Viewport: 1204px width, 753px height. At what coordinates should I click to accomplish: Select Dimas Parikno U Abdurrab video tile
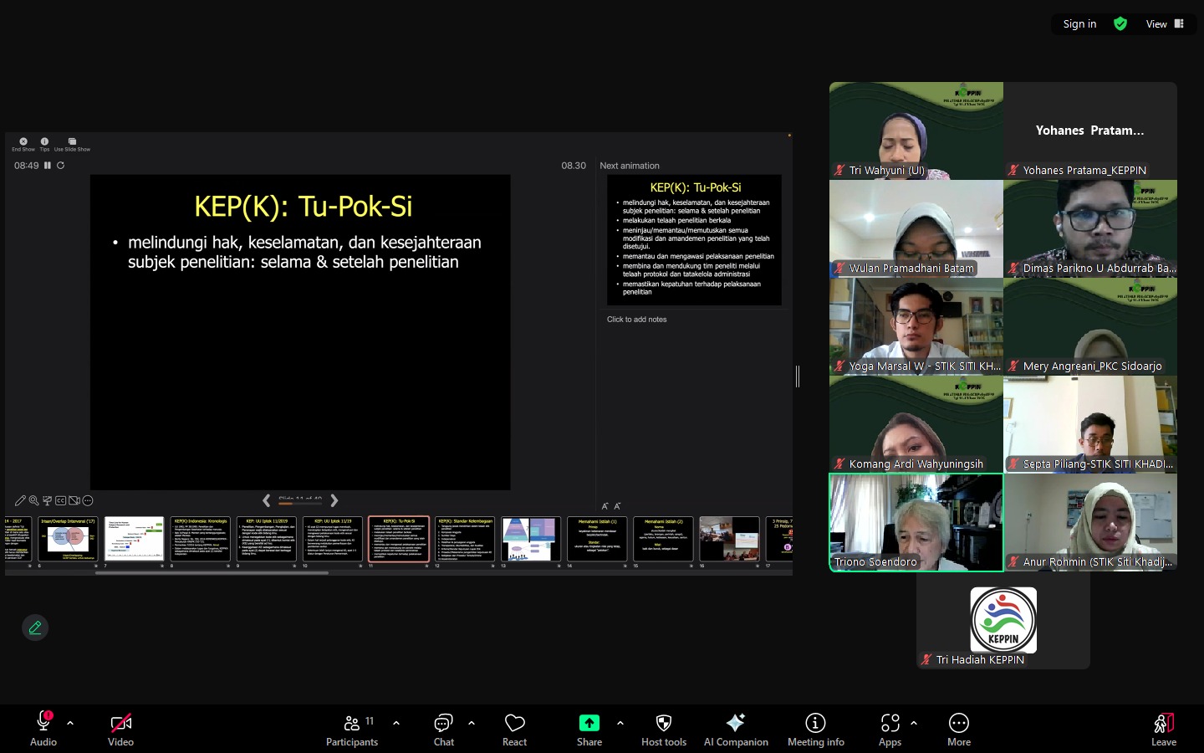(x=1090, y=228)
